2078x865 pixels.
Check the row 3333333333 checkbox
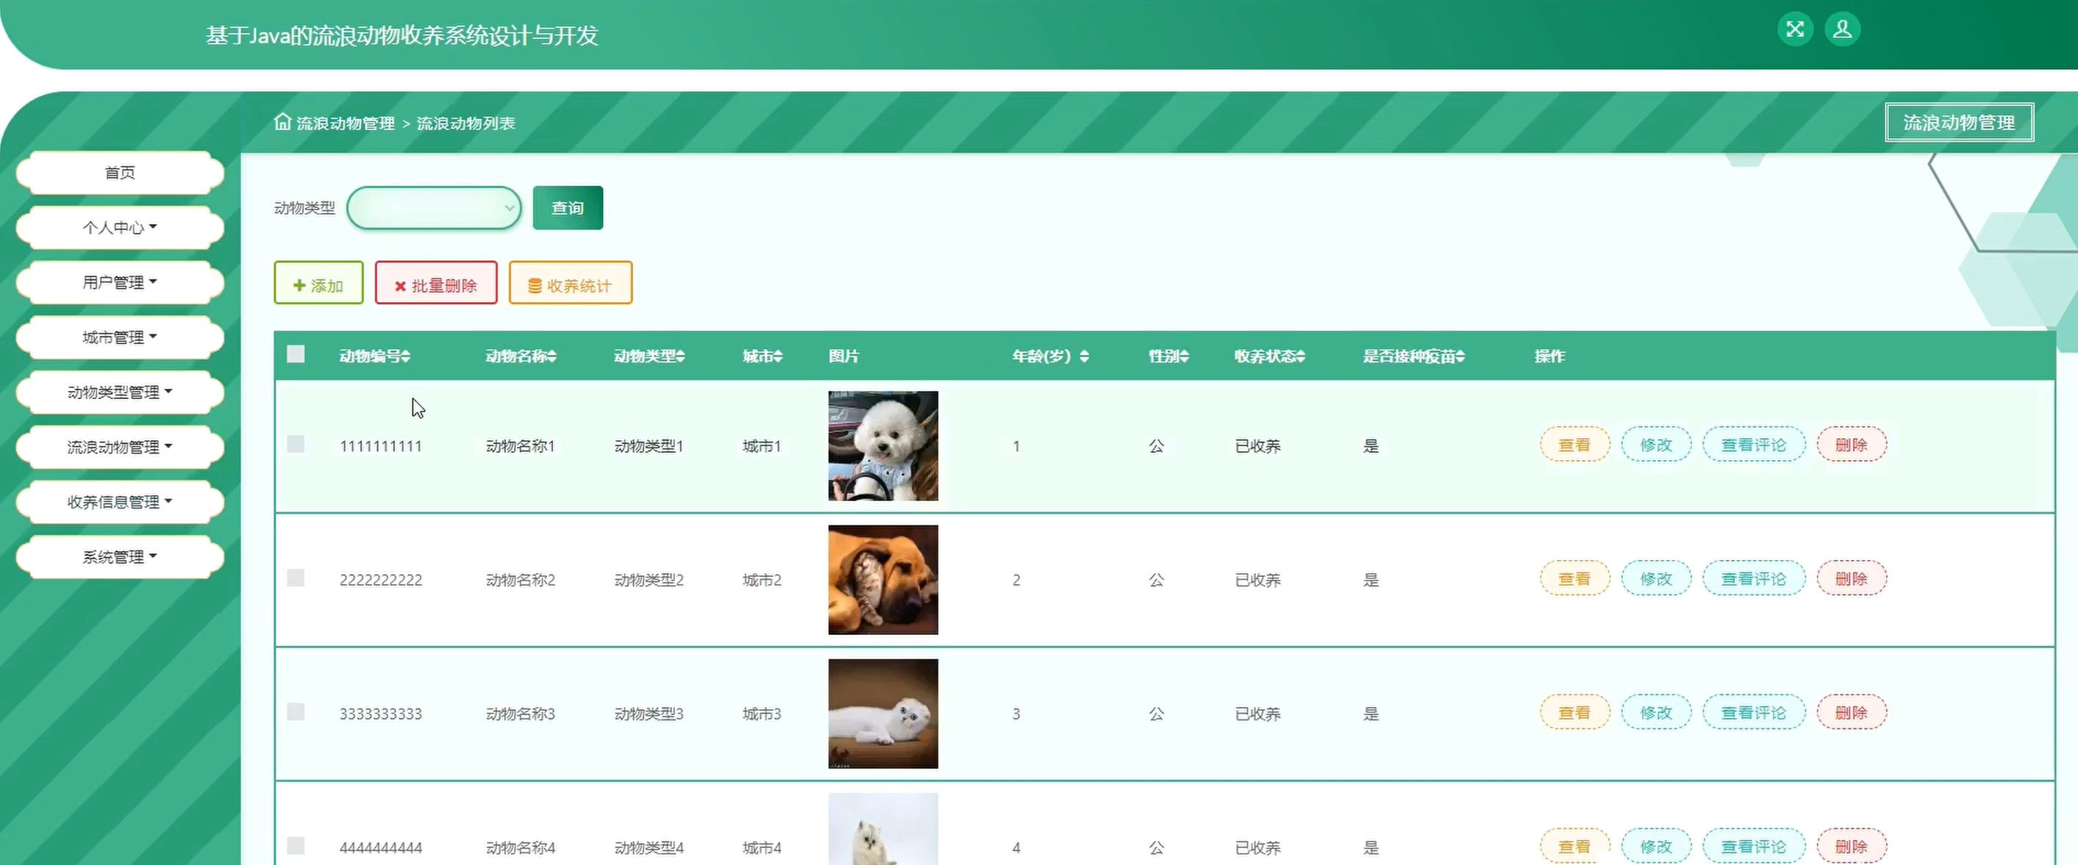296,712
